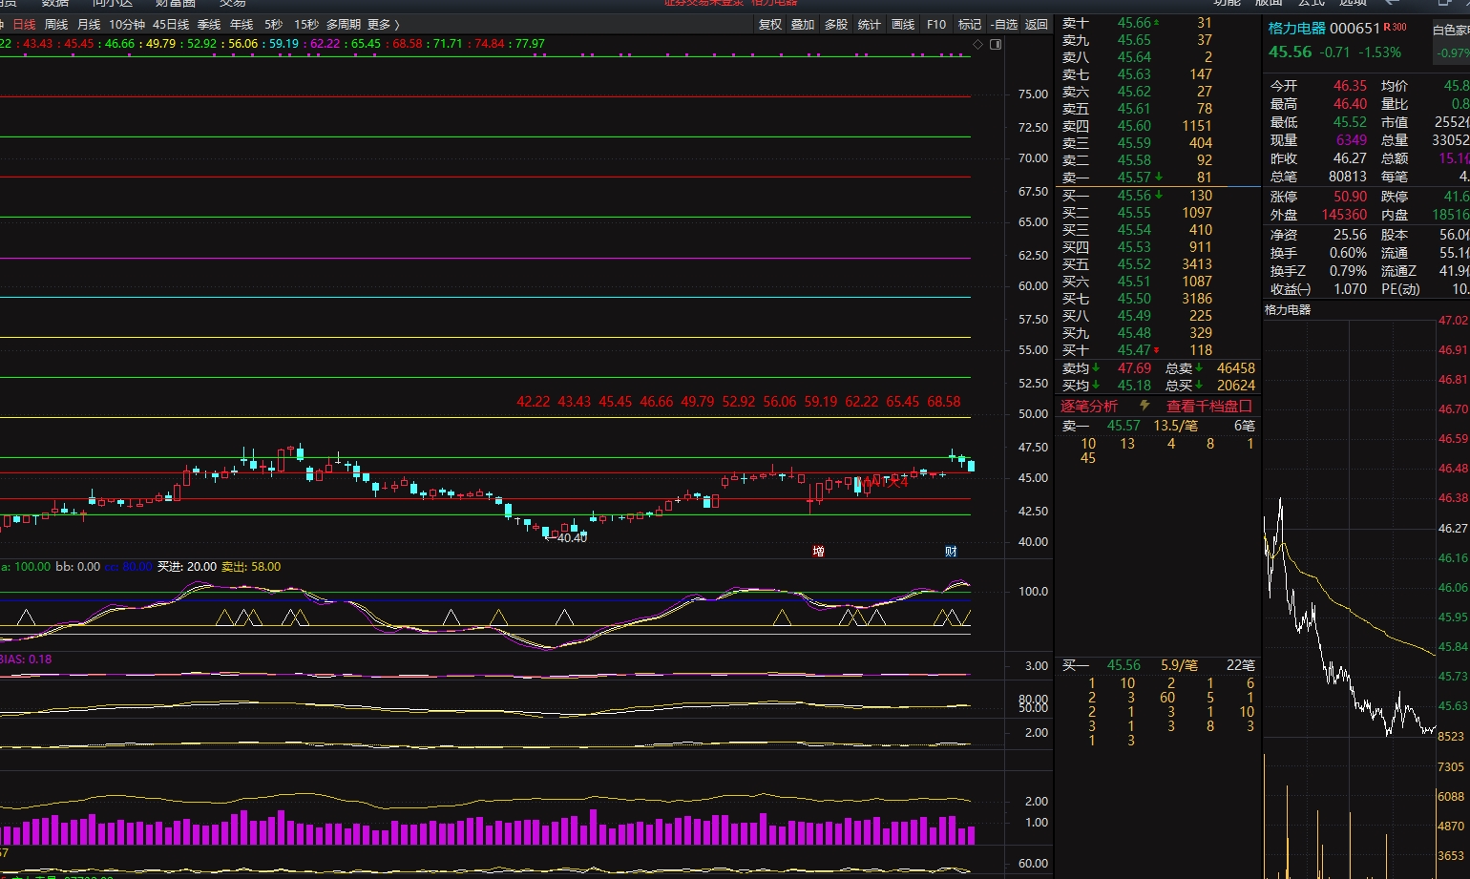Click the 卖均 value 47.69
The image size is (1470, 879).
(1134, 368)
